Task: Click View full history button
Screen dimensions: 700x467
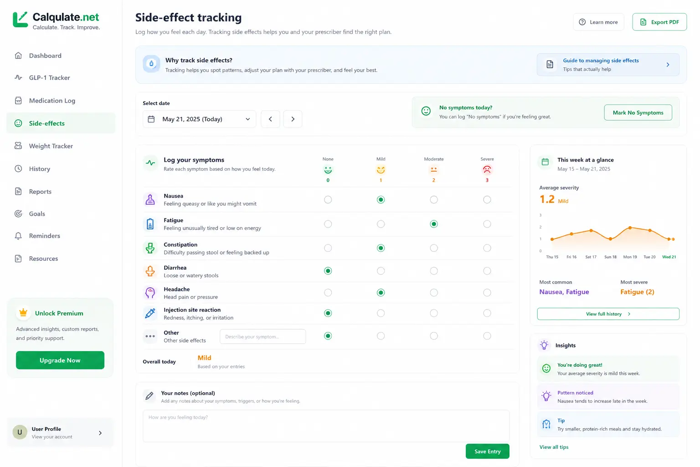Action: [x=608, y=314]
